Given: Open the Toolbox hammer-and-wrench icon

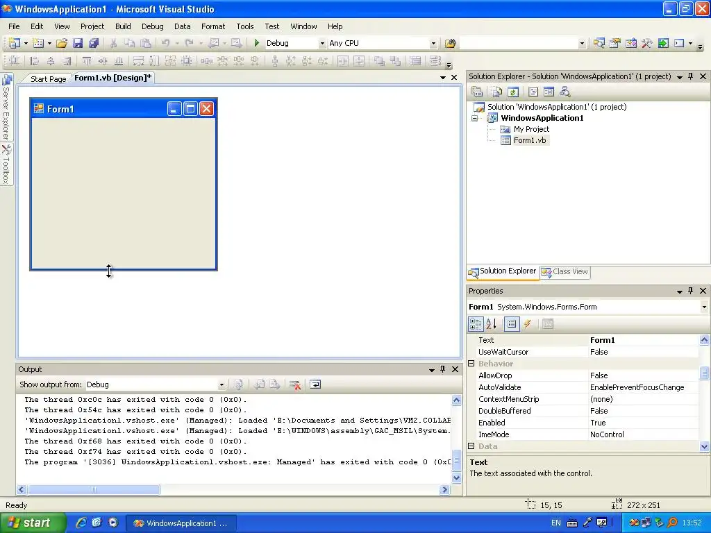Looking at the screenshot, I should click(x=646, y=43).
